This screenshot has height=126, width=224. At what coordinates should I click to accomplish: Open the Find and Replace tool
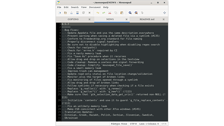point(136,13)
